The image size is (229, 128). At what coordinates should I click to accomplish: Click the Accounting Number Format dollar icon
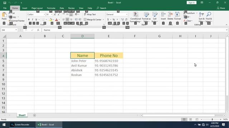(x=108, y=20)
